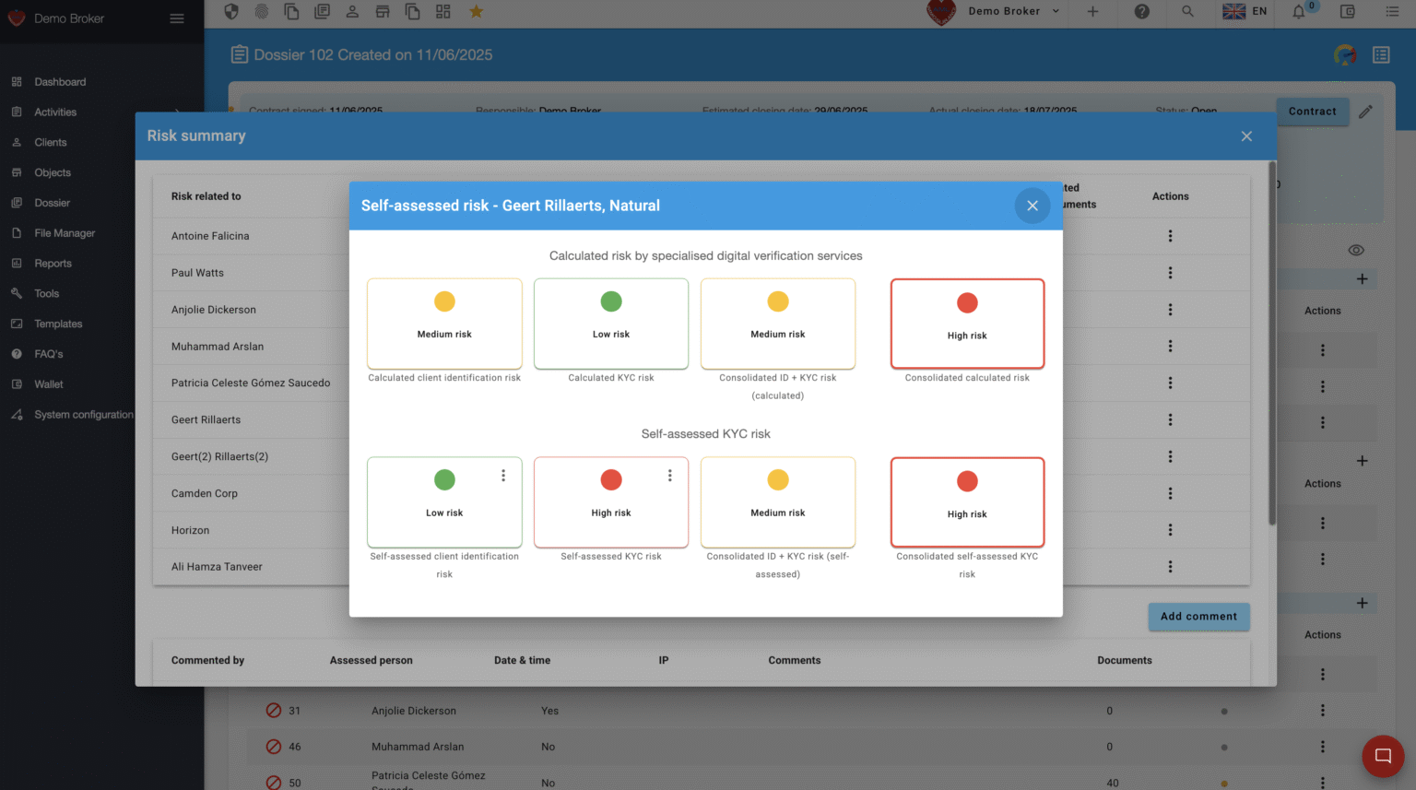Open Dashboard from the sidebar
Screen dimensions: 1416x790
60,82
